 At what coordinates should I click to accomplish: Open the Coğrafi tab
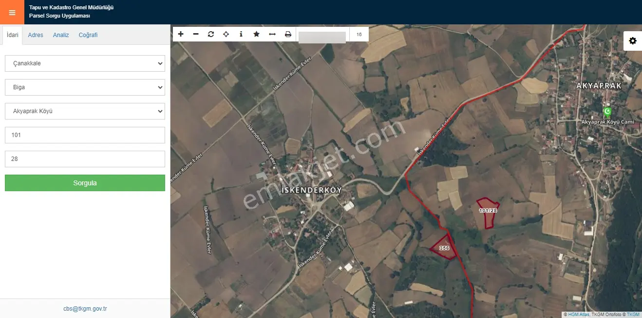(88, 35)
